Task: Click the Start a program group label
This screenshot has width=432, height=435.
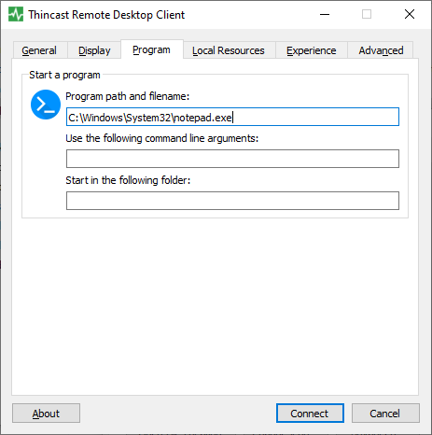Action: pyautogui.click(x=64, y=75)
